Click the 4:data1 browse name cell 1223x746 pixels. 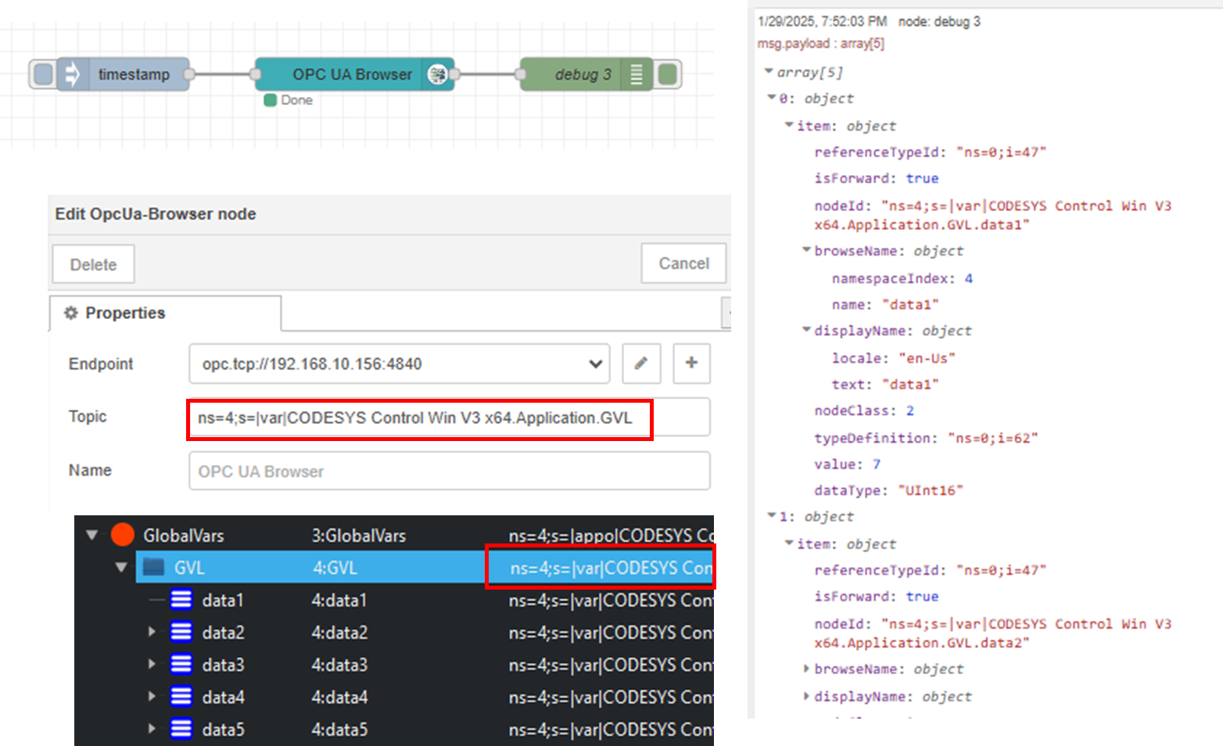pyautogui.click(x=339, y=601)
